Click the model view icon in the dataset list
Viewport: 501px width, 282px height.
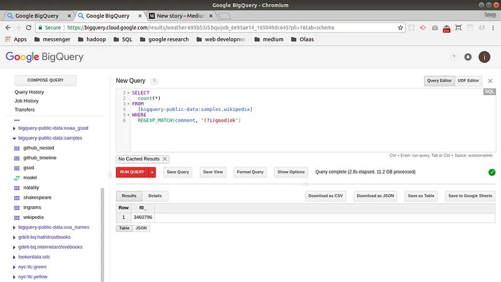pyautogui.click(x=17, y=178)
